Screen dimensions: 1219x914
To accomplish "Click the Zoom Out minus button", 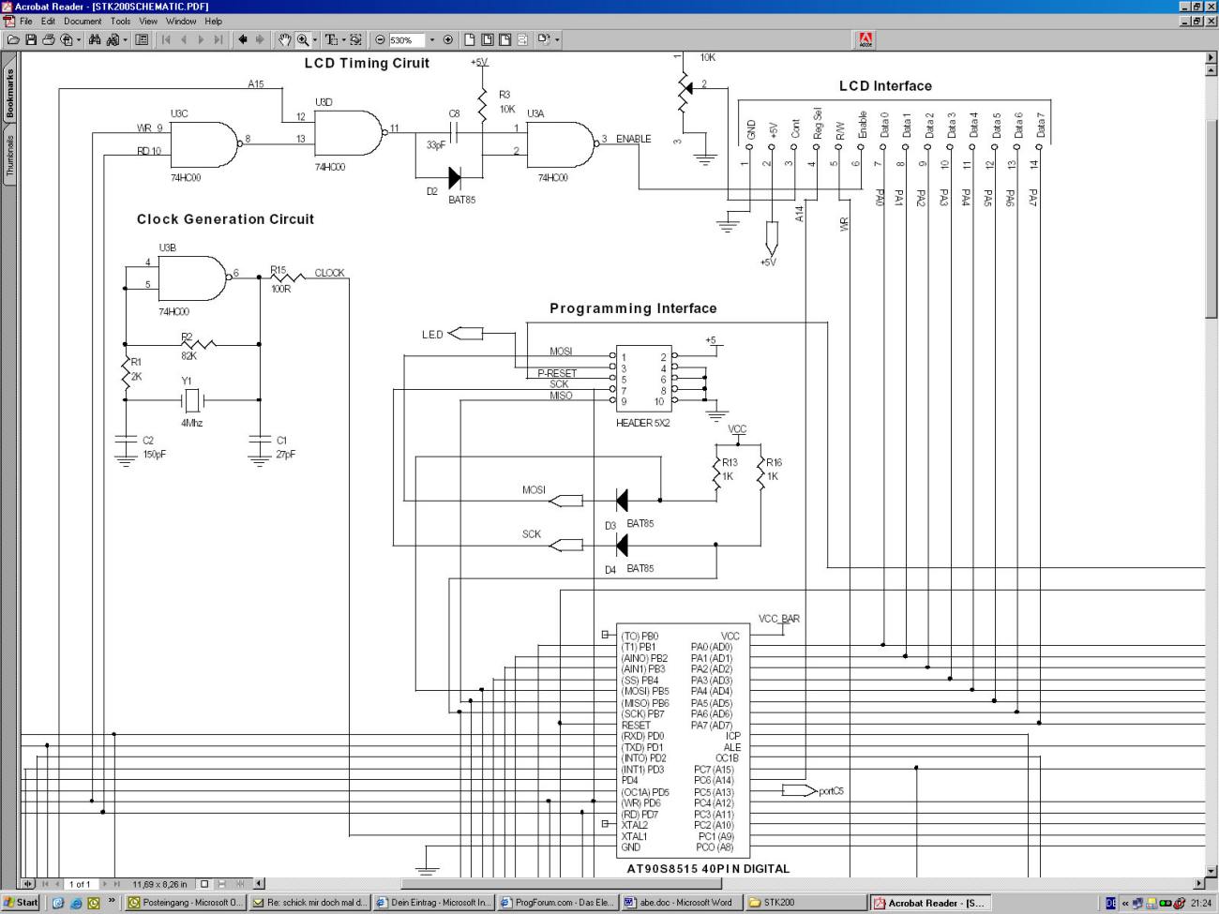I will pyautogui.click(x=380, y=39).
